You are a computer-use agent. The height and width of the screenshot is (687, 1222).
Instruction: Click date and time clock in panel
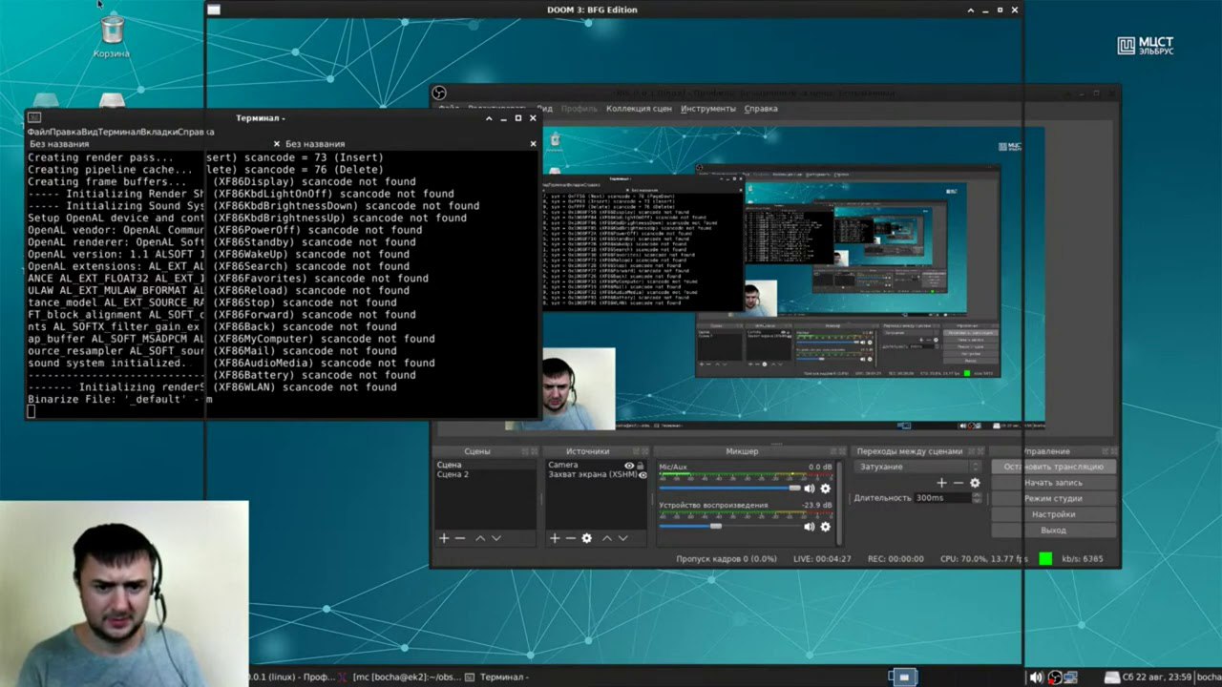coord(1157,677)
